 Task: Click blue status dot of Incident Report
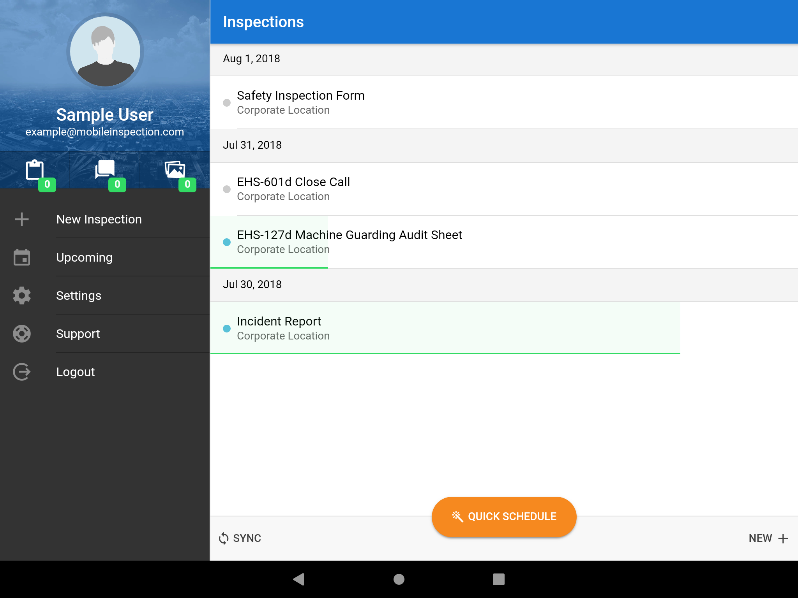[x=227, y=329]
